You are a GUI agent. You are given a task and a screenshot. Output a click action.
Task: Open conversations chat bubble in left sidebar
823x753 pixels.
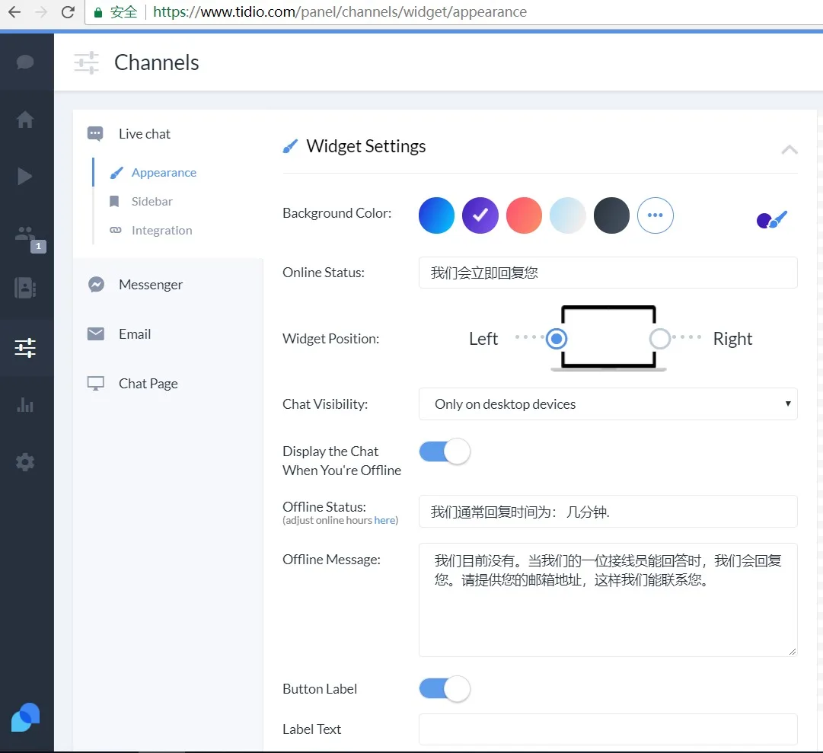pyautogui.click(x=25, y=62)
